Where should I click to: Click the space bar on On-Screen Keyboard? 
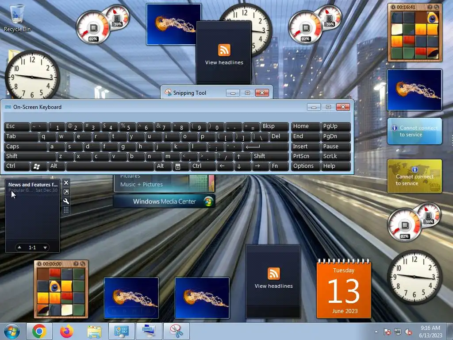[x=110, y=166]
